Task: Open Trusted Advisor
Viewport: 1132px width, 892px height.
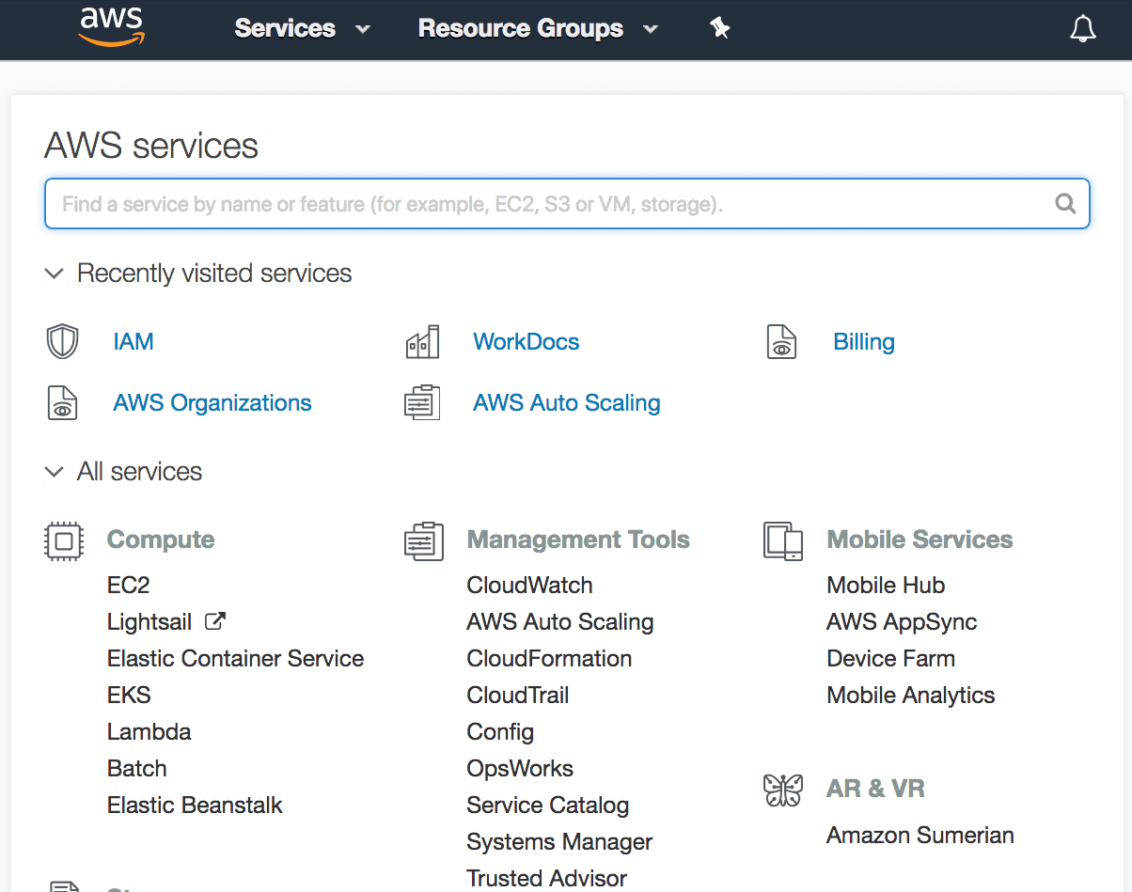Action: 547,879
